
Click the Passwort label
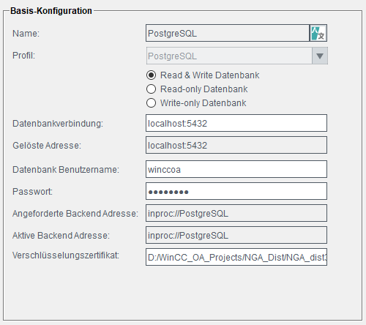click(32, 192)
